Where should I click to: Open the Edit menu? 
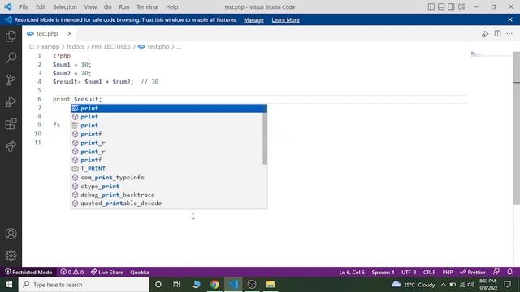click(x=41, y=7)
